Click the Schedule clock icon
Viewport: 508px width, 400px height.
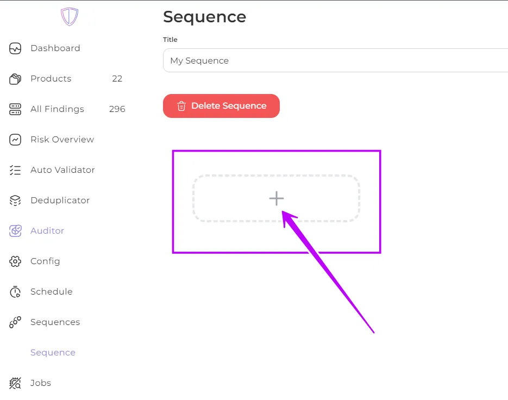[x=15, y=291]
